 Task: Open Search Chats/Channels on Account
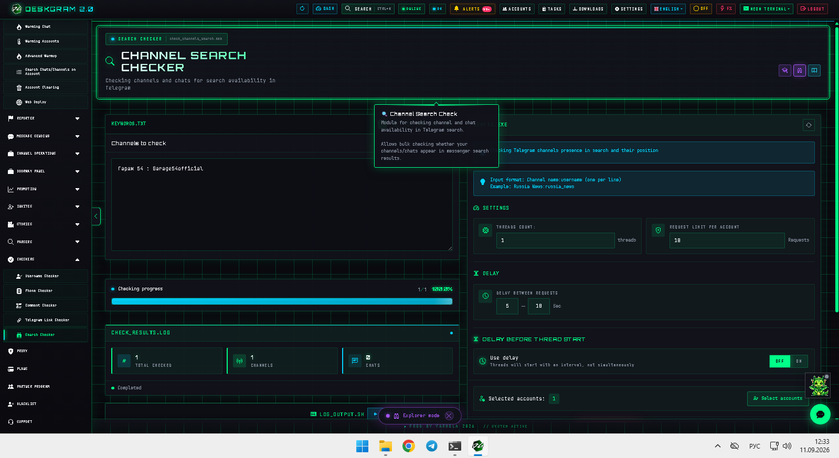pyautogui.click(x=46, y=72)
